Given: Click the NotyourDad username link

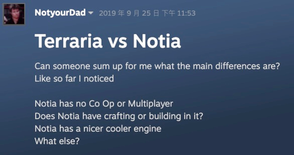Looking at the screenshot, I should 60,13.
